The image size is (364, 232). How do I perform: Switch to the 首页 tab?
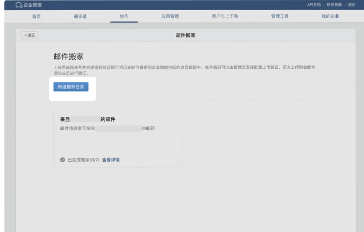36,16
